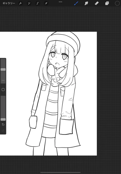Open the ギャラリー (Gallery) view
Viewport: 121px width, 174px height.
[x=9, y=3]
